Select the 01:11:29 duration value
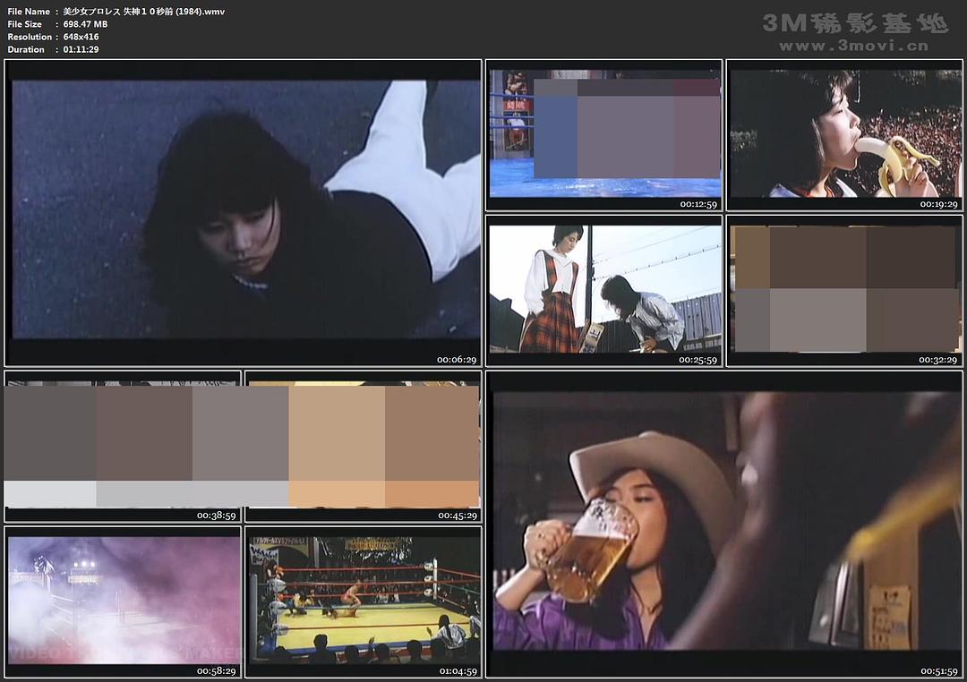The width and height of the screenshot is (967, 682). click(x=81, y=49)
